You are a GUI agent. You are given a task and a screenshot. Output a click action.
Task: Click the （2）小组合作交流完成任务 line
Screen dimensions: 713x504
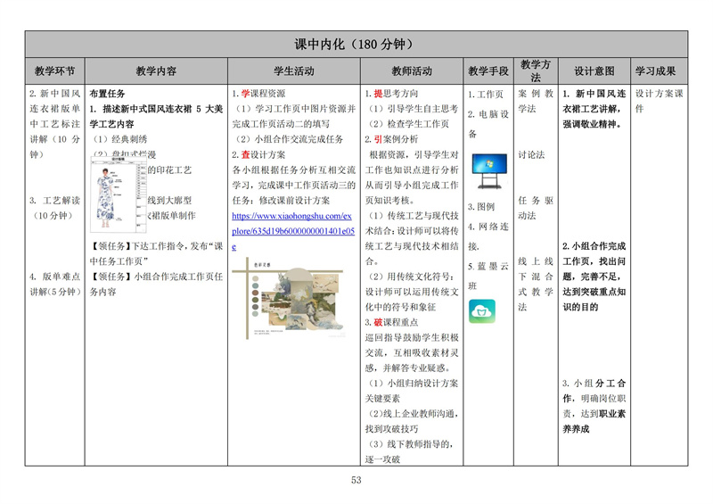290,139
